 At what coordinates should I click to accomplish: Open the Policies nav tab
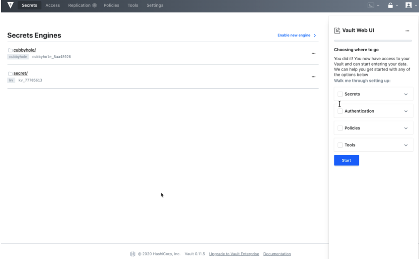pyautogui.click(x=111, y=5)
